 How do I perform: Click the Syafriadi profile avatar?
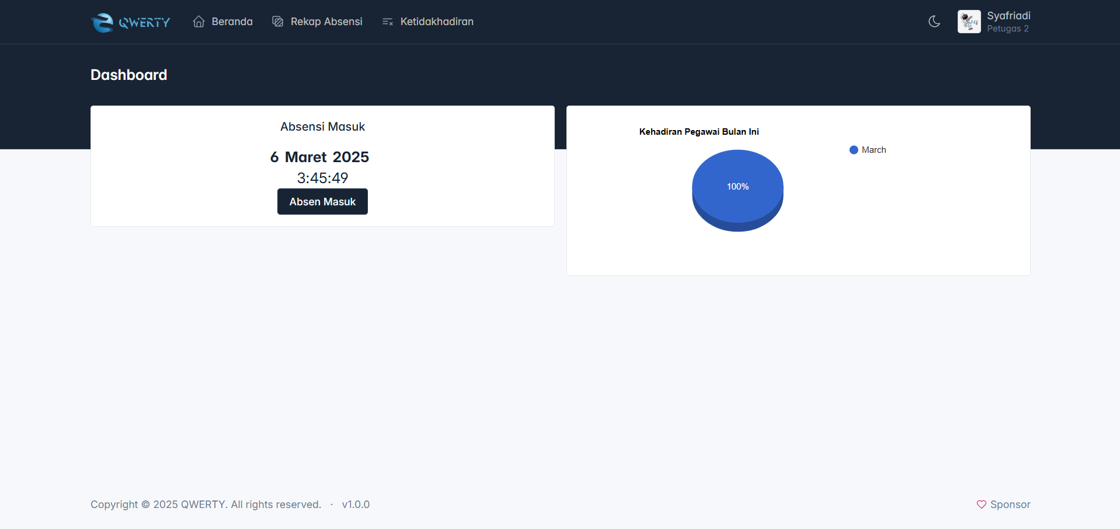click(969, 22)
